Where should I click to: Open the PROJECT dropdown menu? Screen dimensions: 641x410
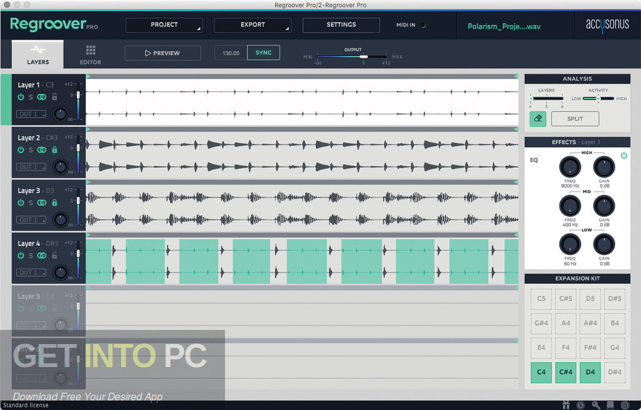coord(164,25)
